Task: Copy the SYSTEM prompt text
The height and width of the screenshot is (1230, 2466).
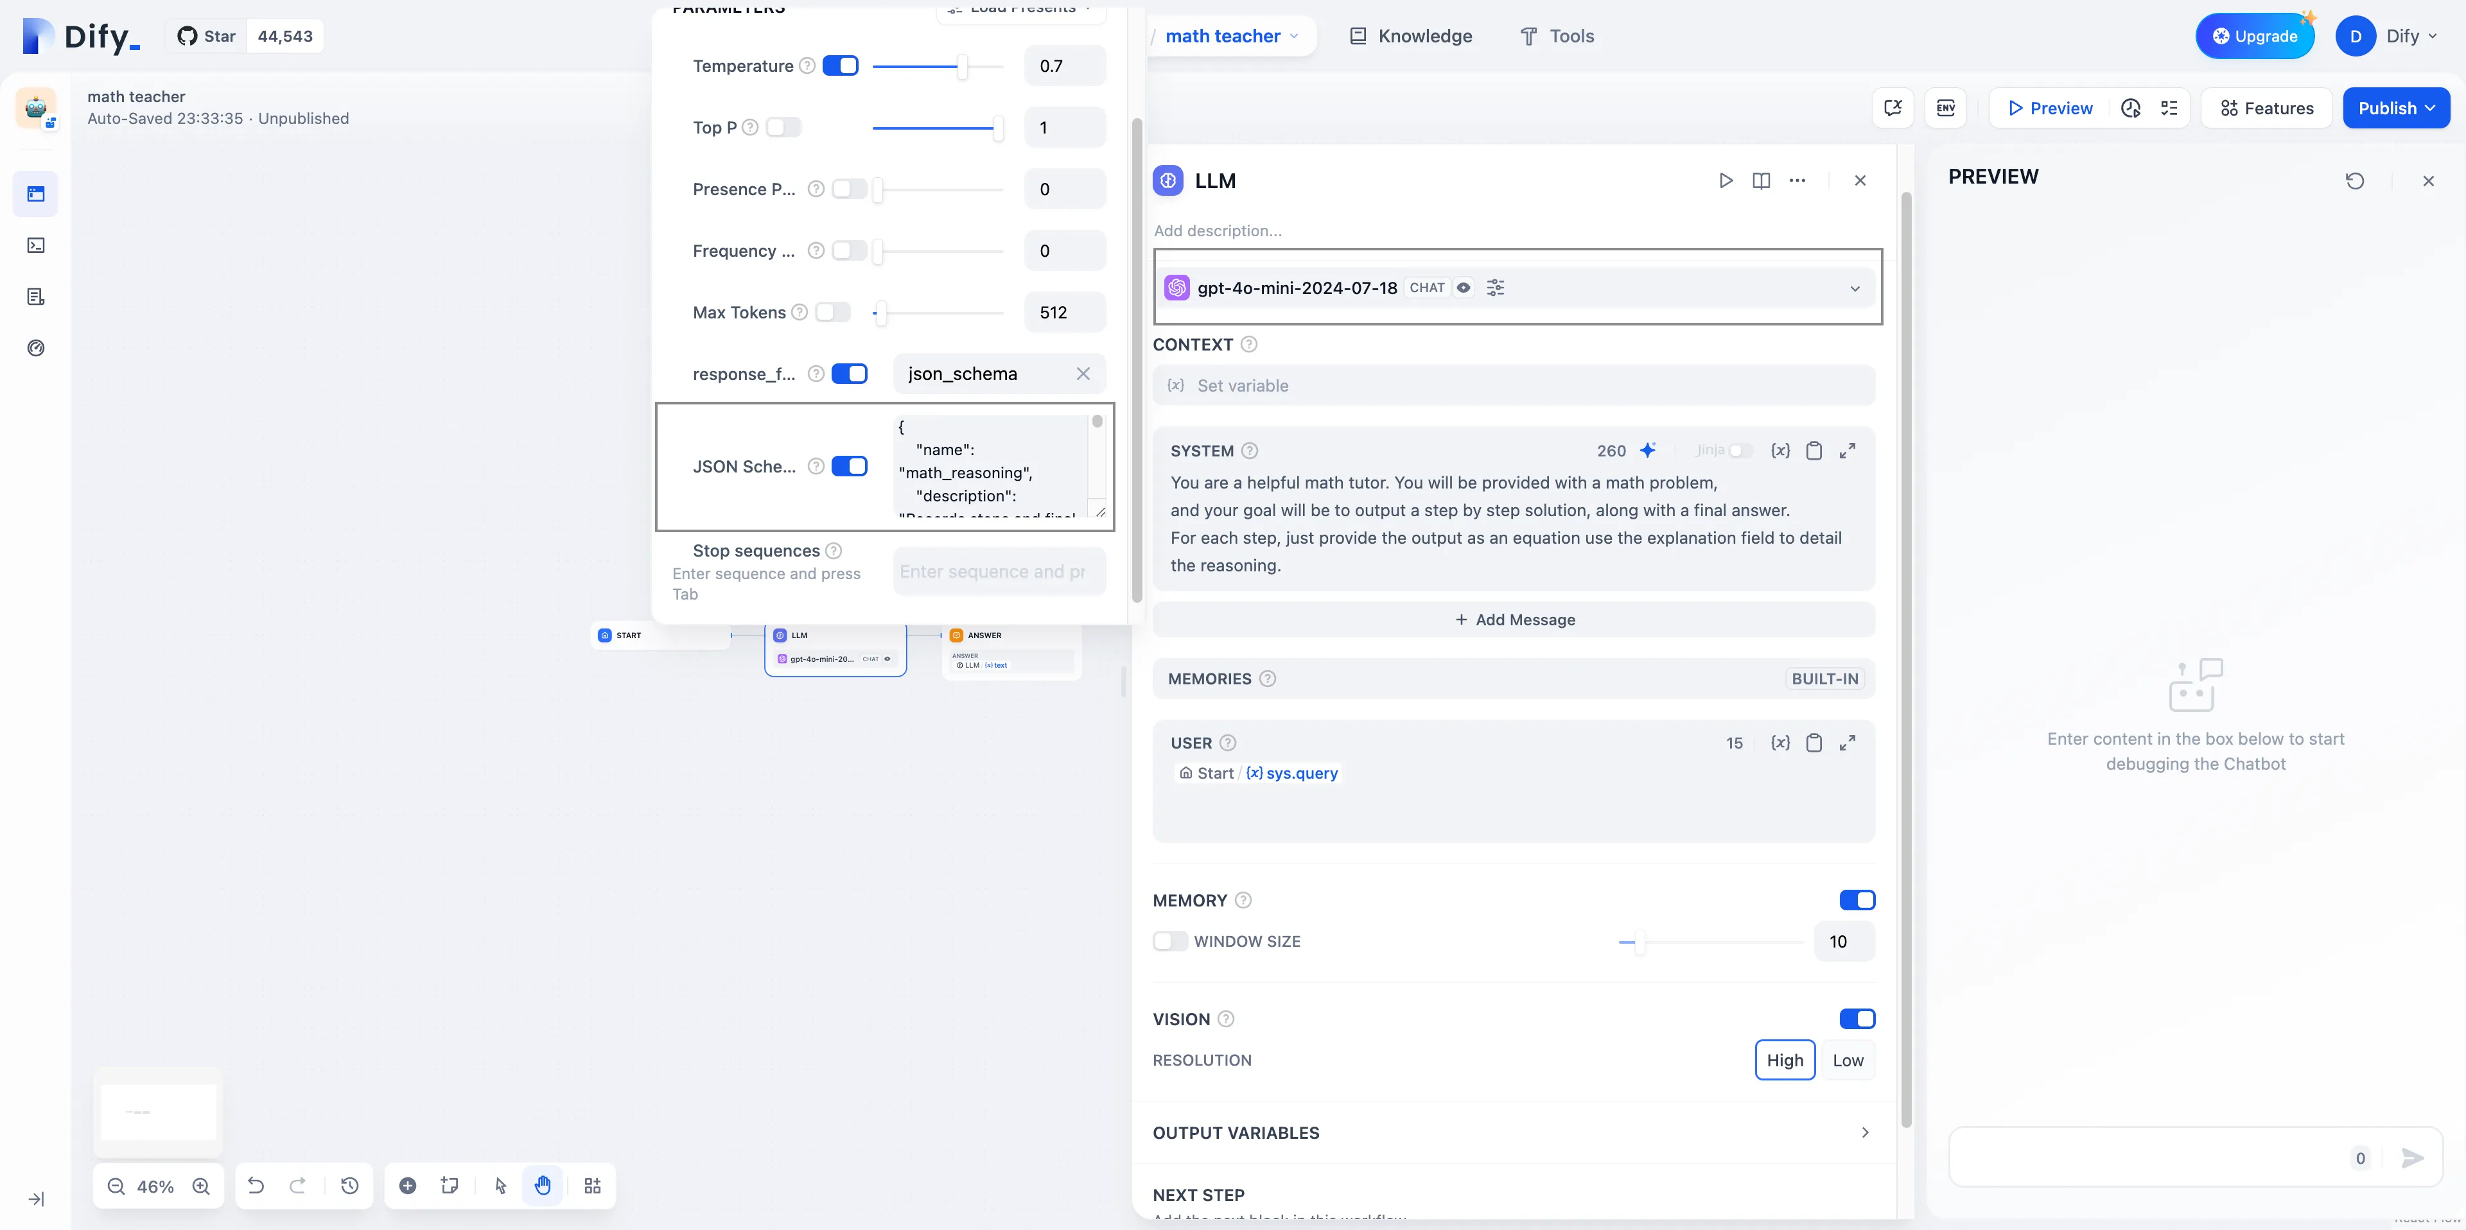Action: coord(1813,451)
